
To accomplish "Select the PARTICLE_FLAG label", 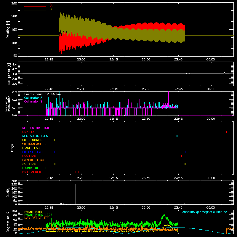I will tap(33, 160).
